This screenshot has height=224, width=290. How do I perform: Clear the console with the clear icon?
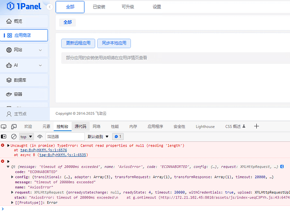click(x=13, y=137)
